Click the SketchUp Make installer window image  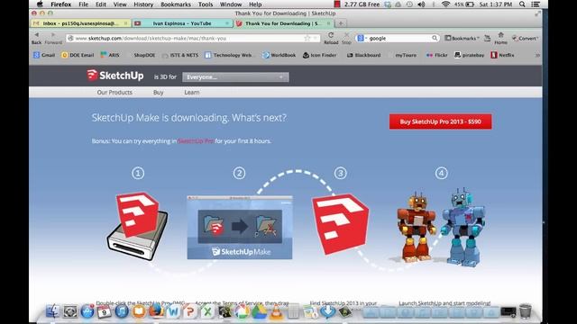[240, 228]
